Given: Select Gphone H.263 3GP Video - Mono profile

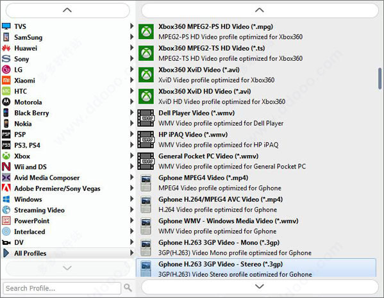Looking at the screenshot, I should coord(256,247).
